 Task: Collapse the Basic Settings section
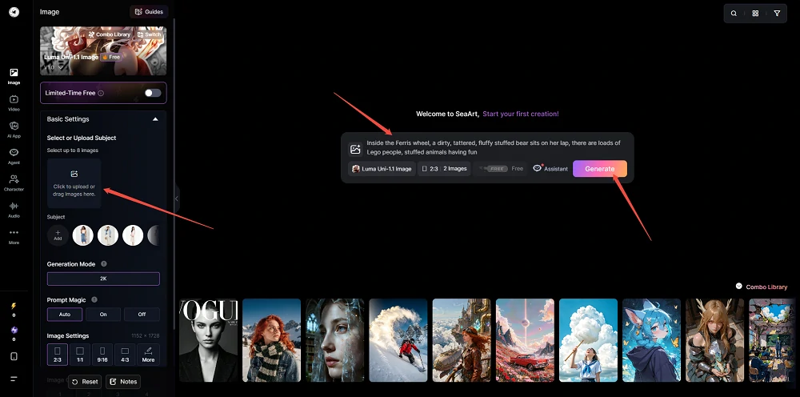155,119
